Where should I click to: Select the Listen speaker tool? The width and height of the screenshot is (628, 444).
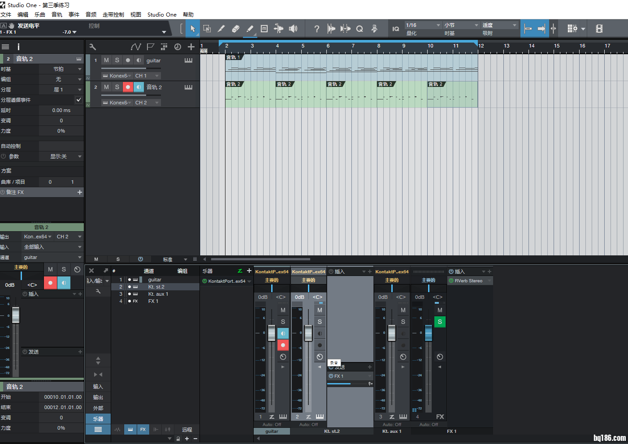[293, 29]
